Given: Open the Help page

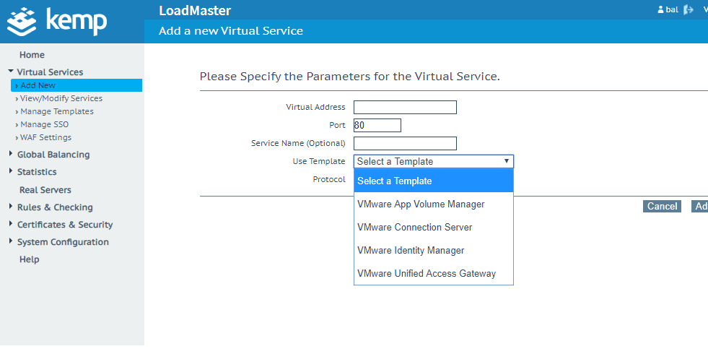Looking at the screenshot, I should [30, 259].
